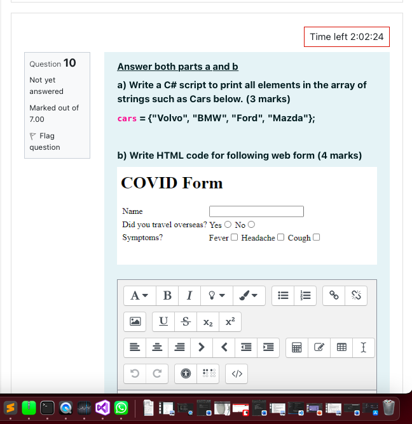Open the paintbrush background color dropdown
This screenshot has height=424, width=412.
(249, 296)
